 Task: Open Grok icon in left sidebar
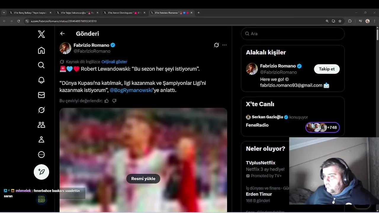coord(41,110)
